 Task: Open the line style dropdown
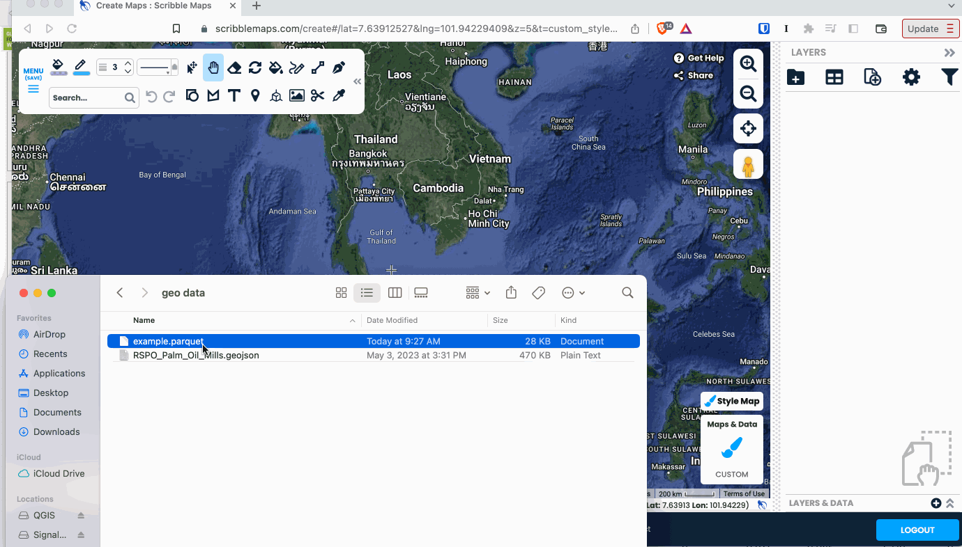(x=158, y=68)
